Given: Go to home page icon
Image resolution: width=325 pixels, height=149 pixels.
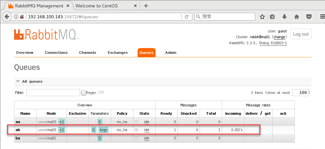Looking at the screenshot, I should (297, 17).
